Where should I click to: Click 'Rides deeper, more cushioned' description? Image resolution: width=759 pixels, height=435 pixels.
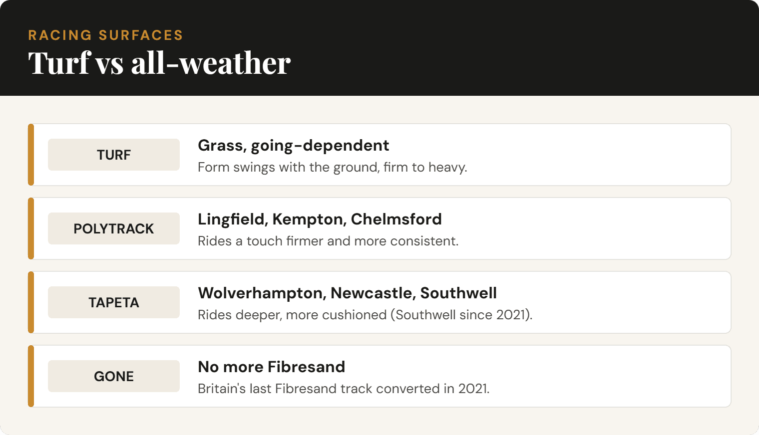365,315
